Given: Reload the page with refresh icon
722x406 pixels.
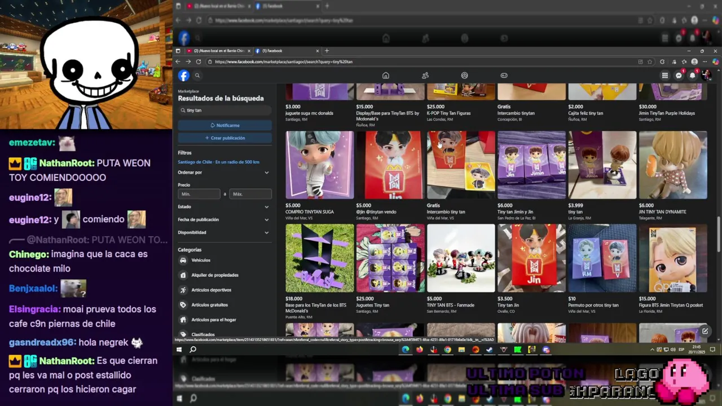Looking at the screenshot, I should coord(199,61).
